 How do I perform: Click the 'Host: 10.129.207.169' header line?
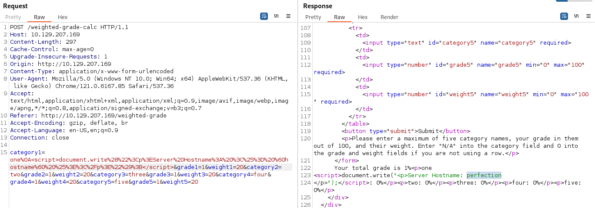[45, 35]
